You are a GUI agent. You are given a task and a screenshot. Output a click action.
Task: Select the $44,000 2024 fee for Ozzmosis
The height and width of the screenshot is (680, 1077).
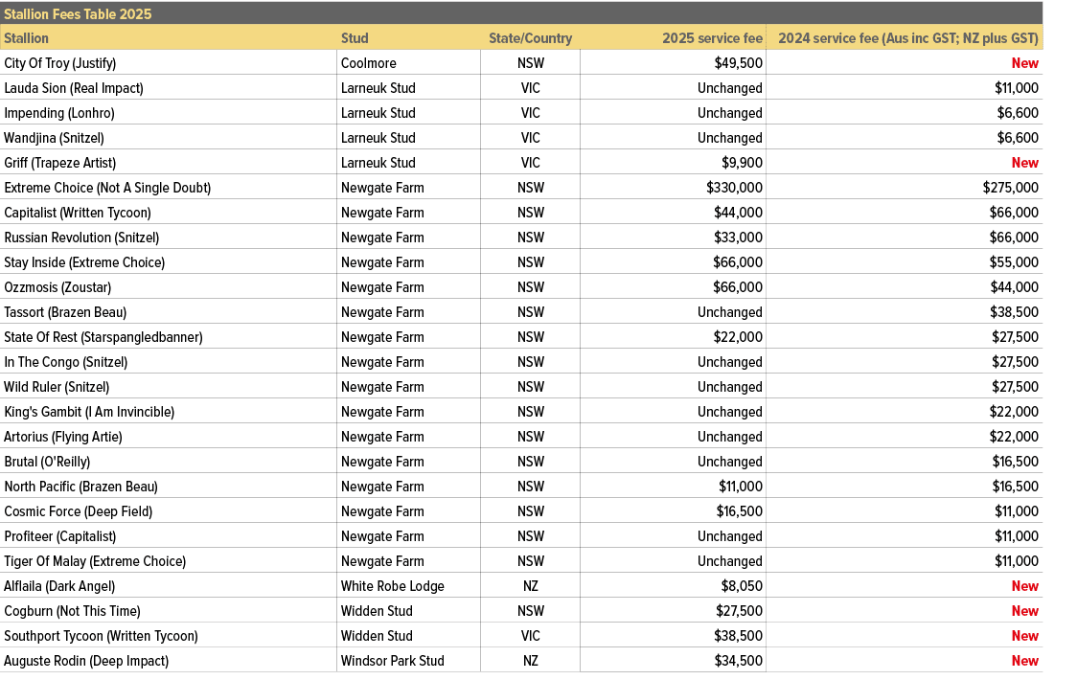click(x=1014, y=286)
